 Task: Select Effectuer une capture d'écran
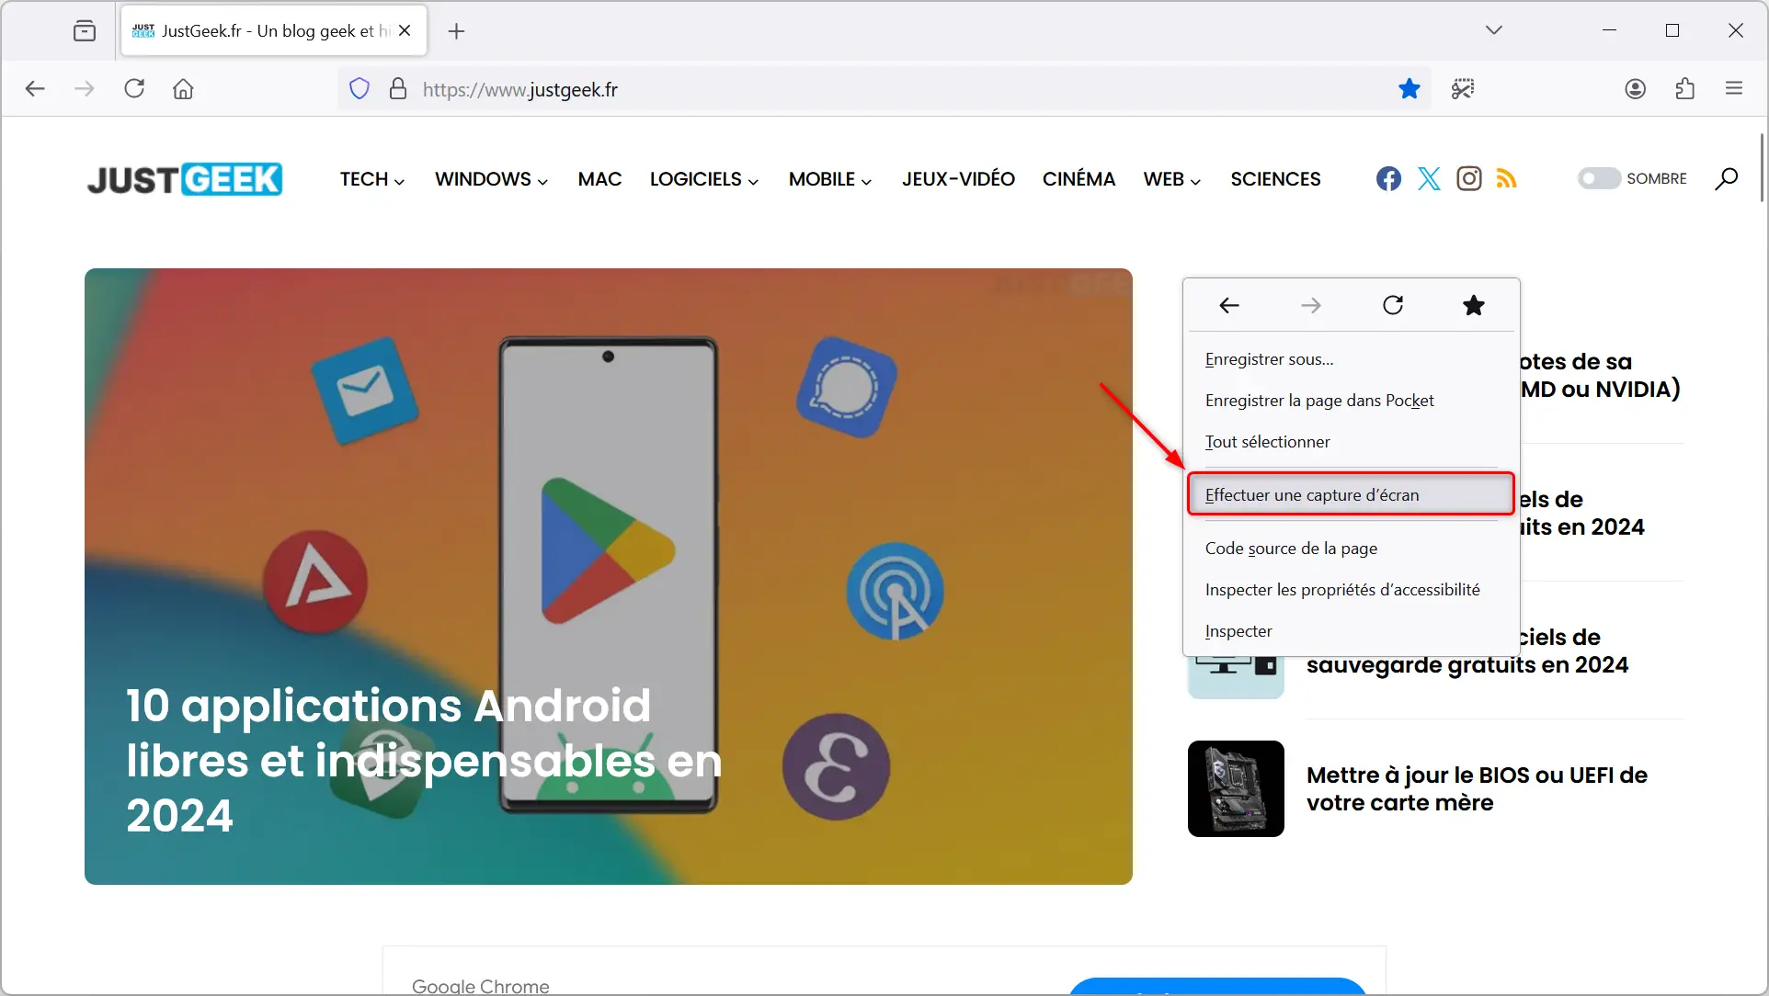tap(1351, 495)
